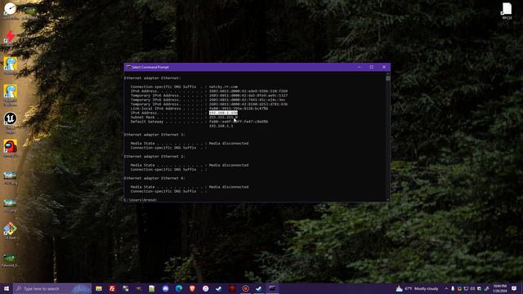The width and height of the screenshot is (523, 294).
Task: Open the weather widget showing Mostly cloudy
Action: pos(417,288)
